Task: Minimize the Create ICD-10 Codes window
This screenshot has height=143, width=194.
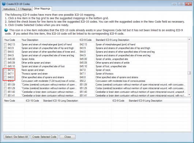Action: (x=174, y=4)
